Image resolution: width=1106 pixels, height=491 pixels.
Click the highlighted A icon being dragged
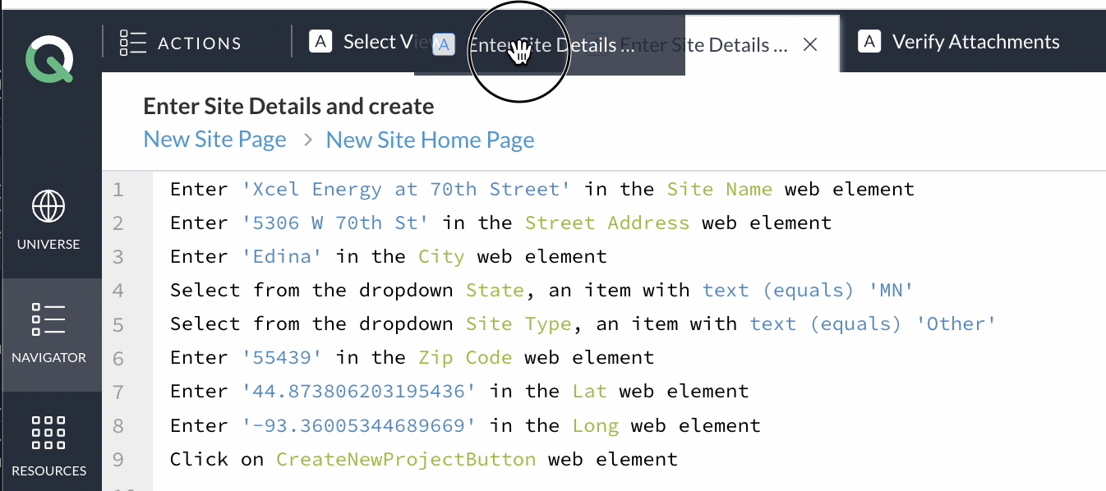(444, 45)
